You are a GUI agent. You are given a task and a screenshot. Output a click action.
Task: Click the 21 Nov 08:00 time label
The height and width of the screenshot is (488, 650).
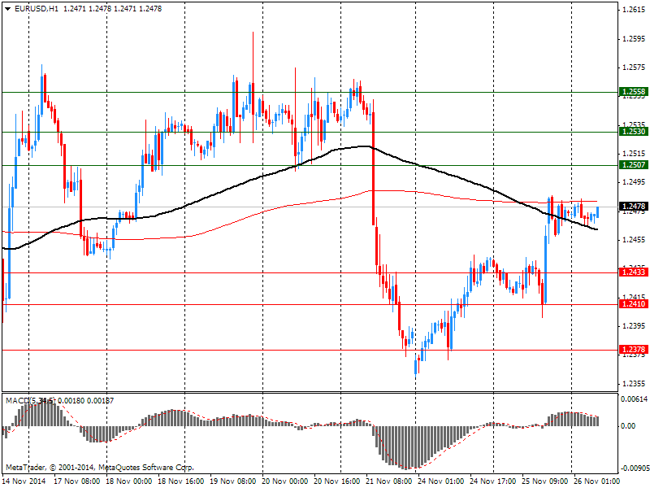pyautogui.click(x=389, y=481)
